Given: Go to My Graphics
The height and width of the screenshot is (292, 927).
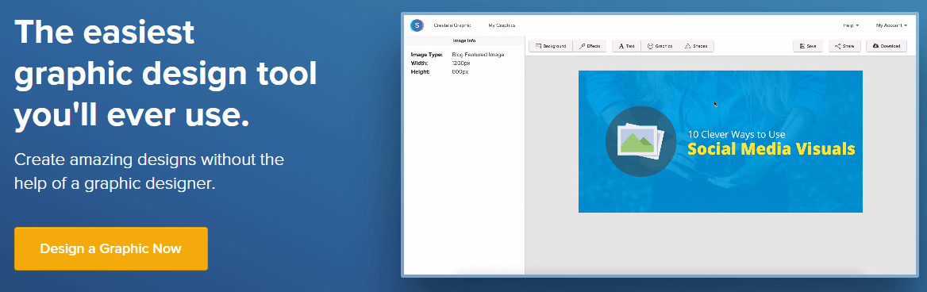Looking at the screenshot, I should pyautogui.click(x=502, y=25).
